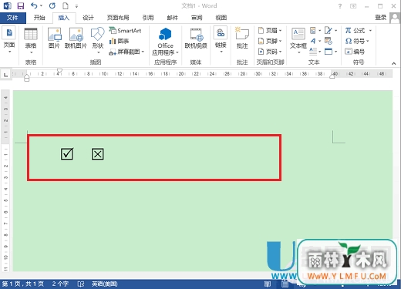
Task: Insert a picture with 图片 icon
Action: [x=55, y=38]
